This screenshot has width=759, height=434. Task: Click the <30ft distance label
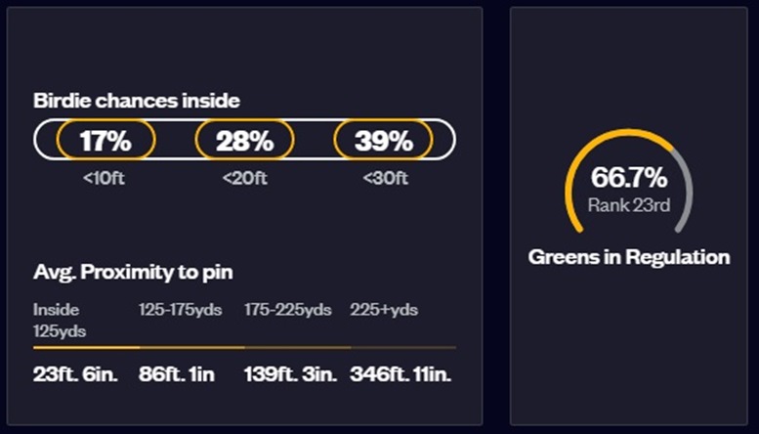click(x=384, y=177)
